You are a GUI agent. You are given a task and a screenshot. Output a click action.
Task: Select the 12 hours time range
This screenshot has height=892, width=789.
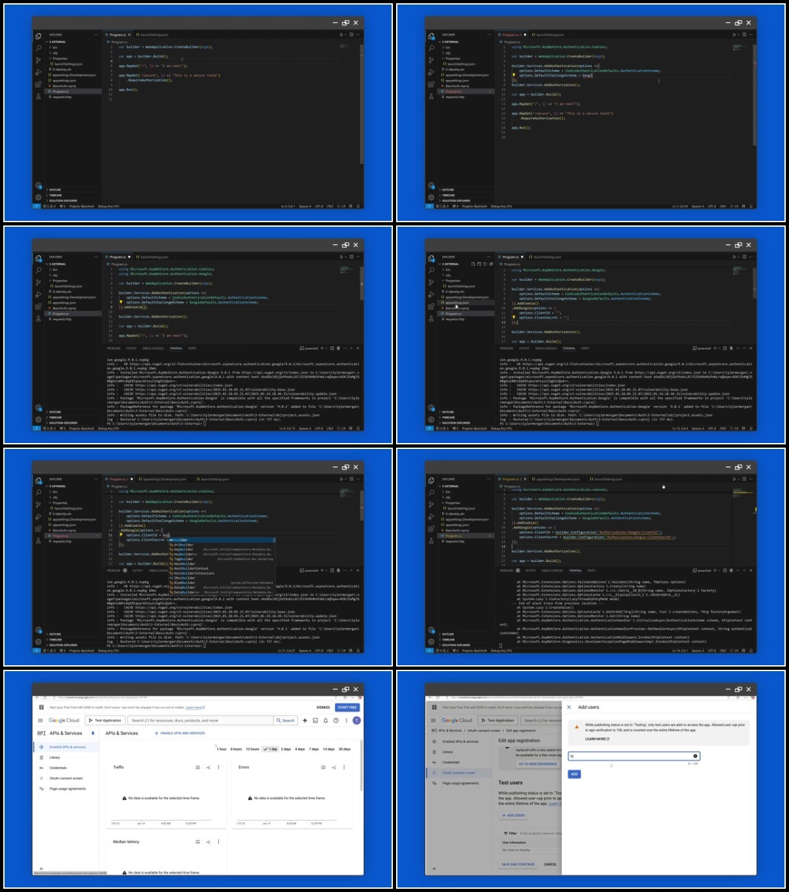coord(253,749)
